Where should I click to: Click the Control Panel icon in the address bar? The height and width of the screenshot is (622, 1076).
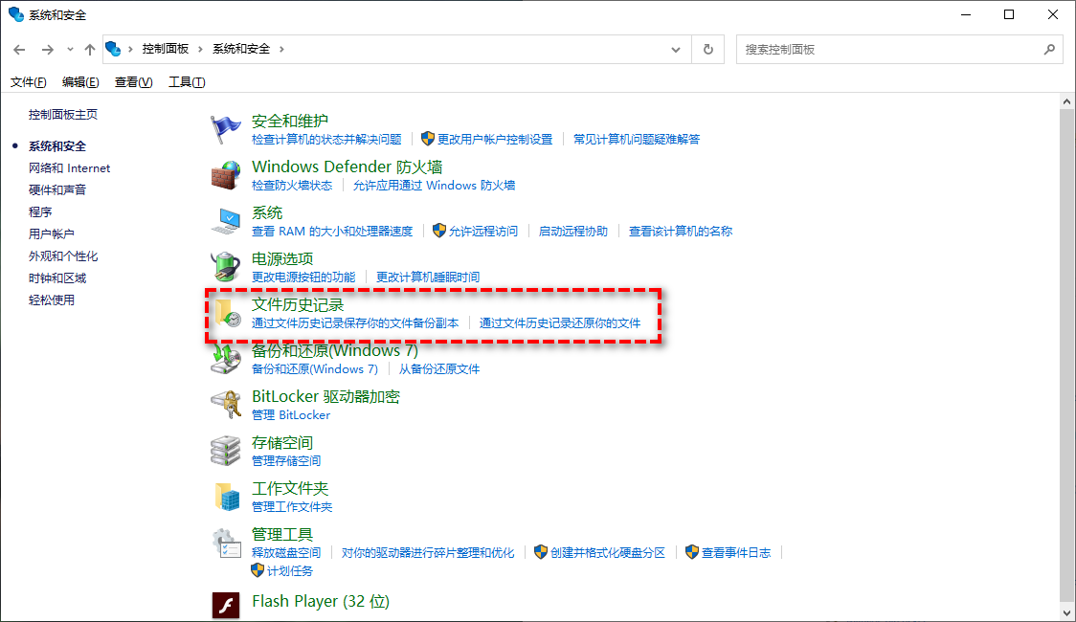point(113,49)
